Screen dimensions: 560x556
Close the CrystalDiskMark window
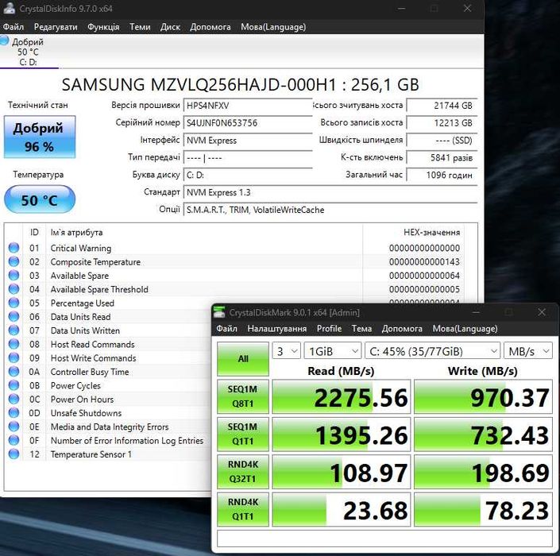[542, 312]
